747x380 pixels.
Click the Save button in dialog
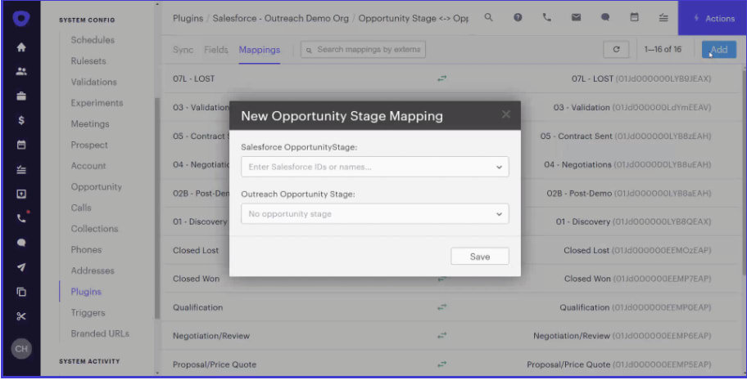480,257
